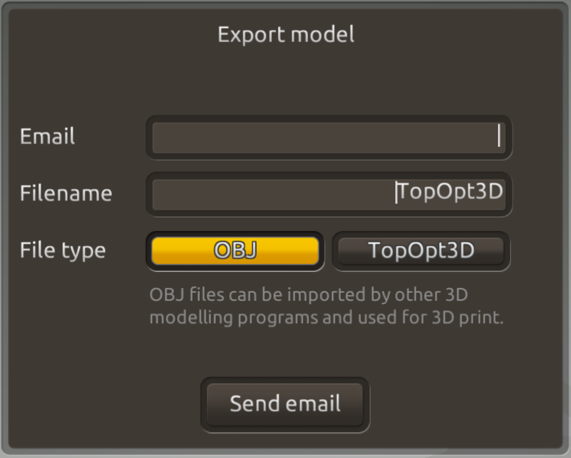Image resolution: width=571 pixels, height=458 pixels.
Task: Select the OBJ file type
Action: 235,251
